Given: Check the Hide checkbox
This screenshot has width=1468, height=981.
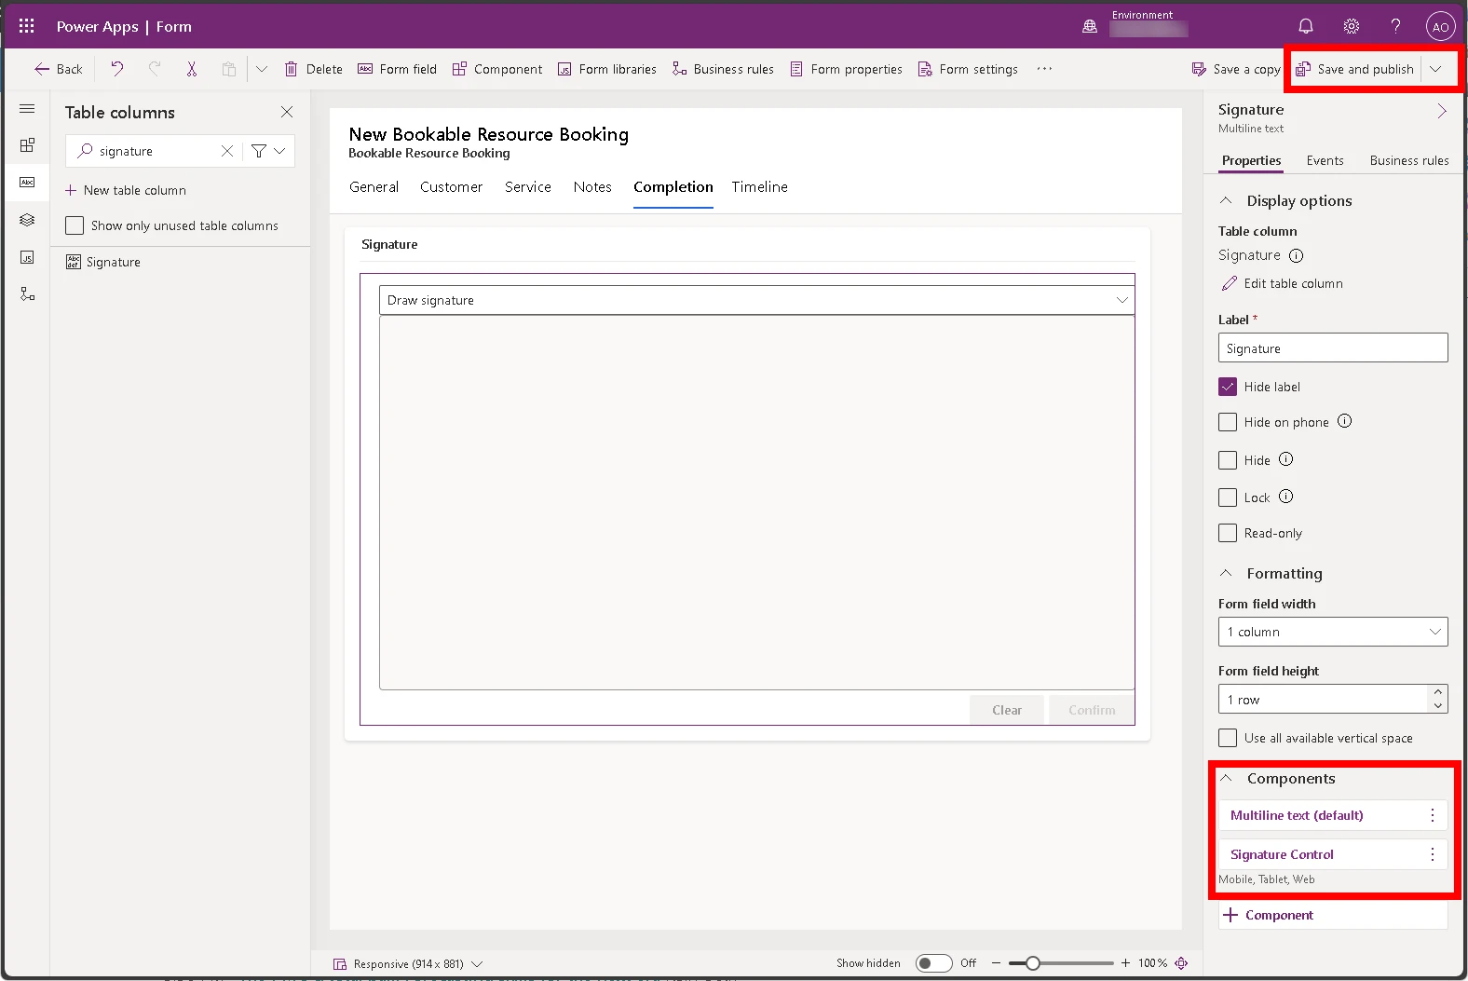Looking at the screenshot, I should click(x=1228, y=460).
